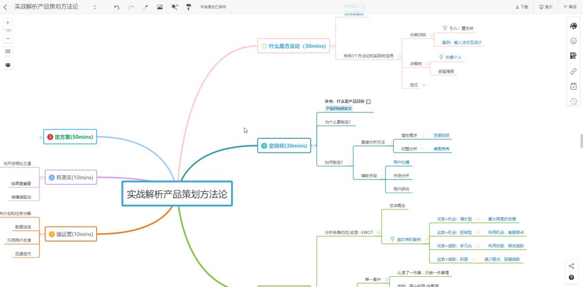
Task: Collapse the 强运营(10mins) node children
Action: (43, 235)
